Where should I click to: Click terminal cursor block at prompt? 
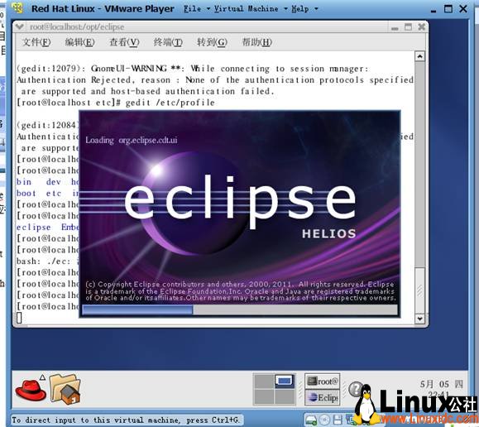coord(19,318)
